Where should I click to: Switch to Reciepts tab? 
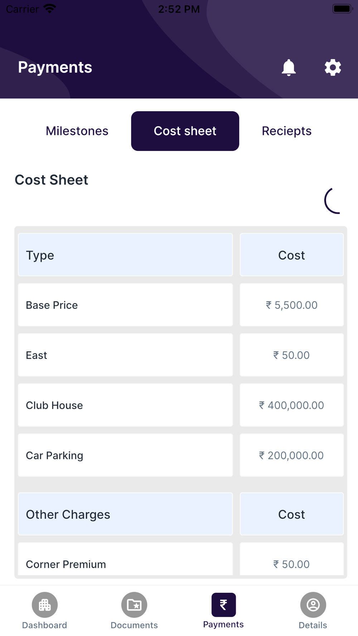(x=286, y=131)
